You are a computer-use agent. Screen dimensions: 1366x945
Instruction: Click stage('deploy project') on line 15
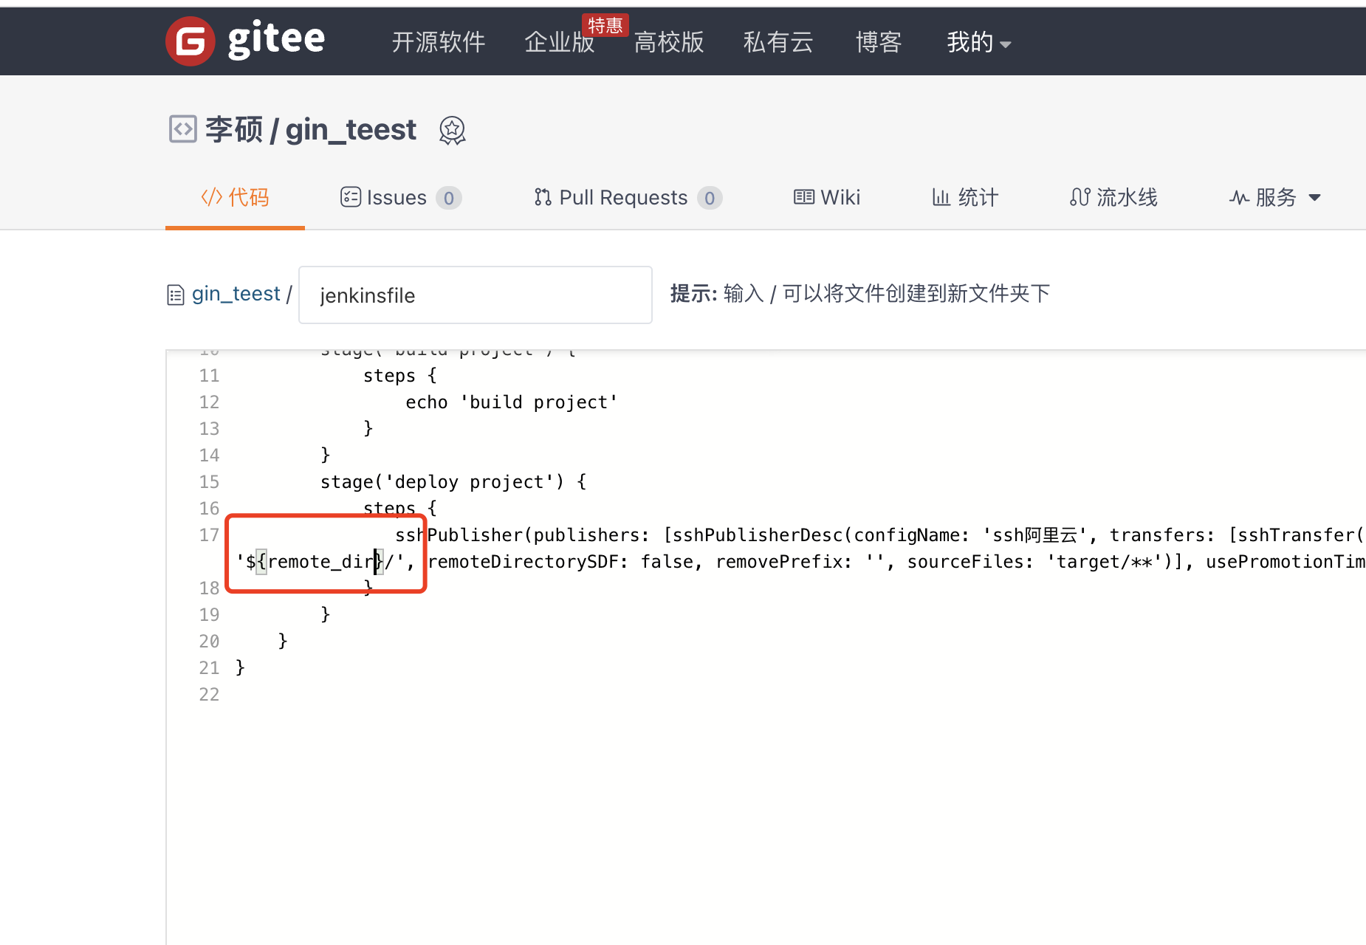[x=442, y=482]
